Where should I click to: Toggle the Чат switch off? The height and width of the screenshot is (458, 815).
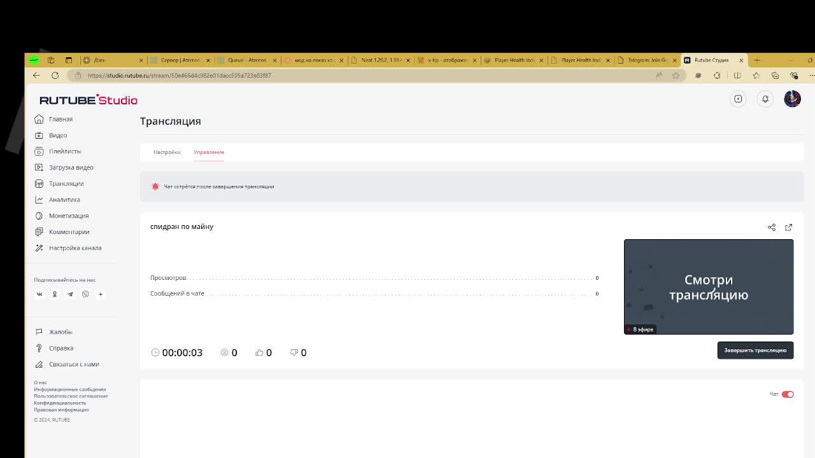point(788,394)
